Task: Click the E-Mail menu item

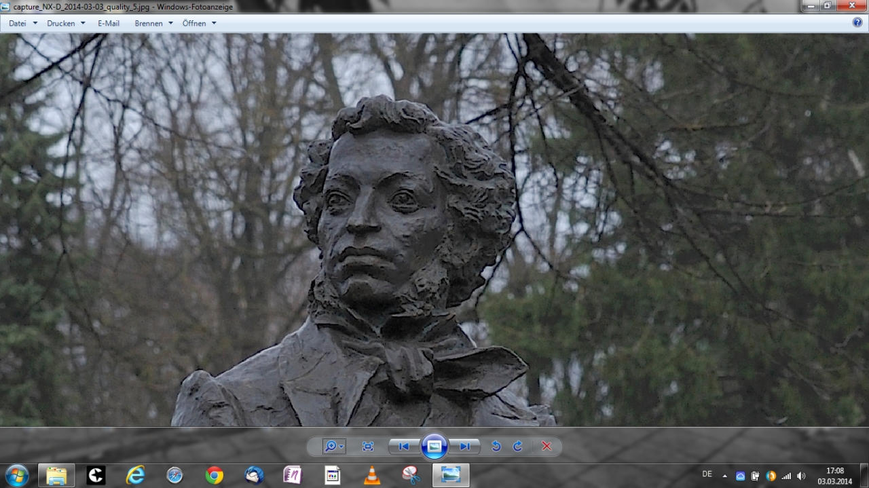Action: click(x=109, y=23)
